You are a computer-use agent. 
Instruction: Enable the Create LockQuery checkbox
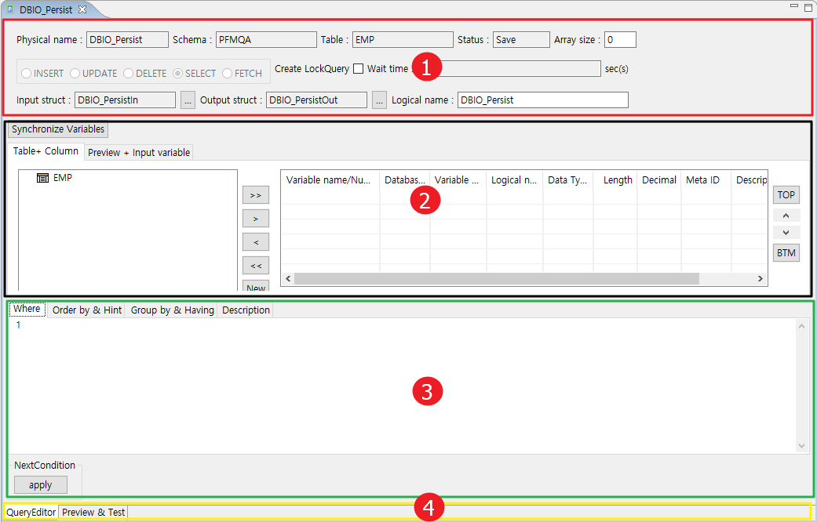click(358, 69)
